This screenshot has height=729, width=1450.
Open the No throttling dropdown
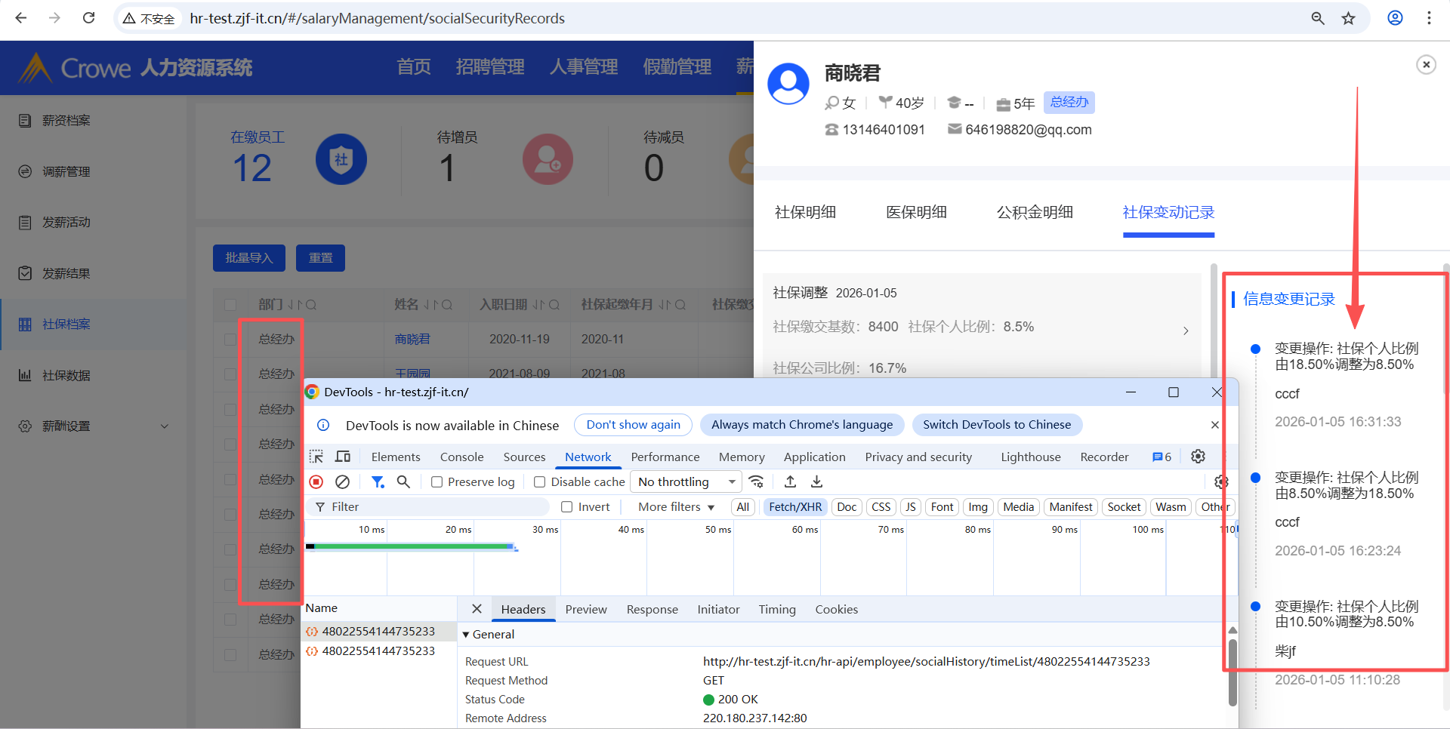(x=686, y=481)
